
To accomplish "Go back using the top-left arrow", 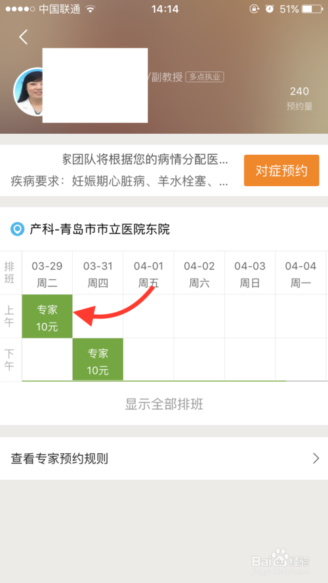I will pyautogui.click(x=24, y=37).
